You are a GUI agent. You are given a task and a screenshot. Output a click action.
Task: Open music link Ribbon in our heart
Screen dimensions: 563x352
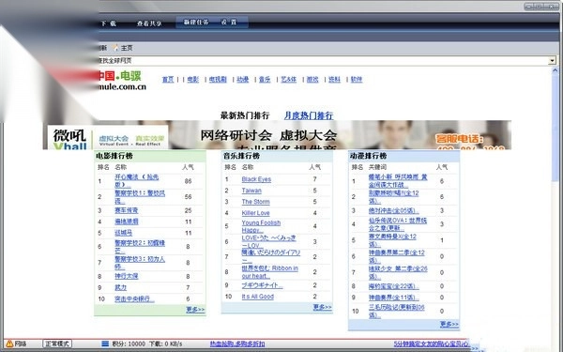pyautogui.click(x=269, y=272)
